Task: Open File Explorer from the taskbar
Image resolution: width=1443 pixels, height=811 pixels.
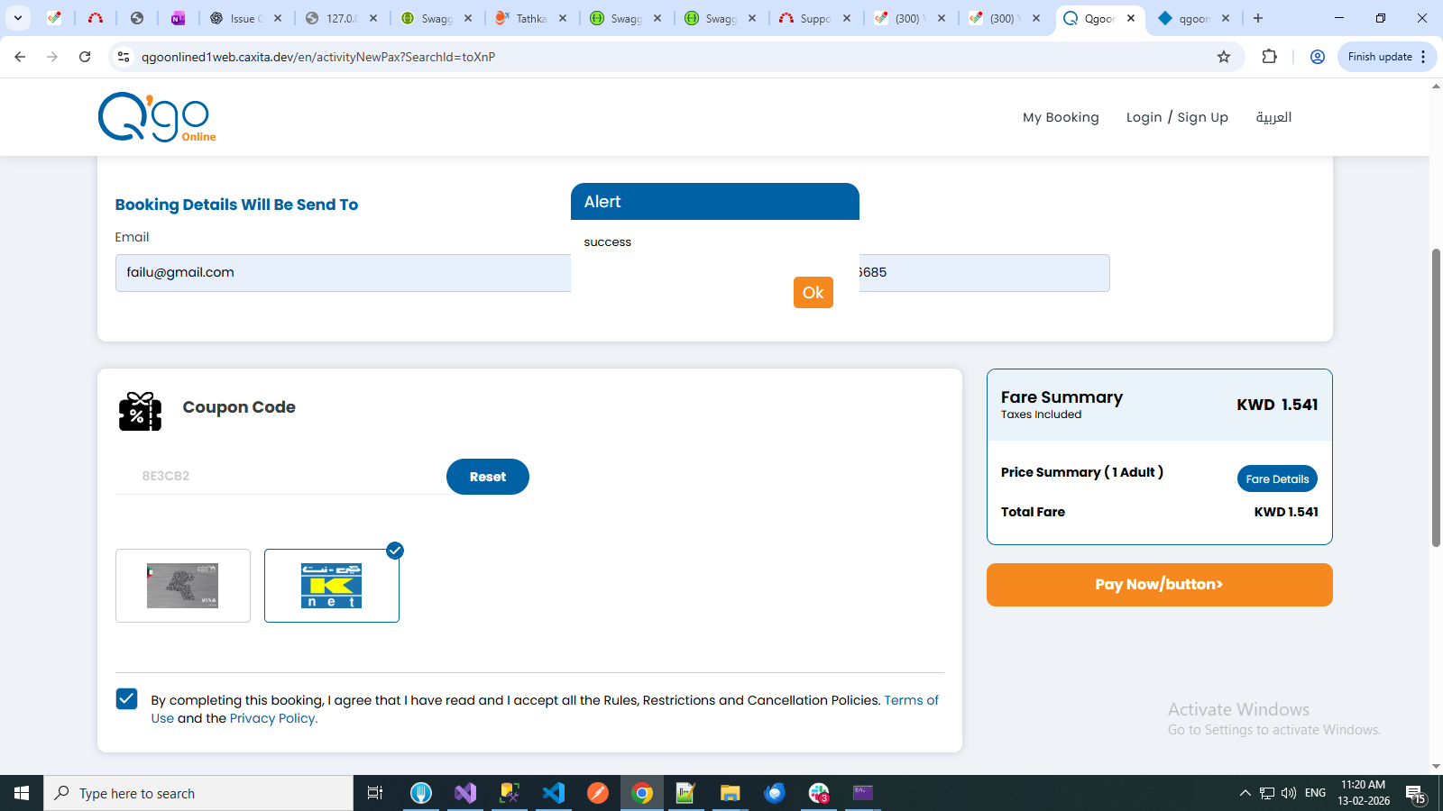Action: pyautogui.click(x=730, y=793)
